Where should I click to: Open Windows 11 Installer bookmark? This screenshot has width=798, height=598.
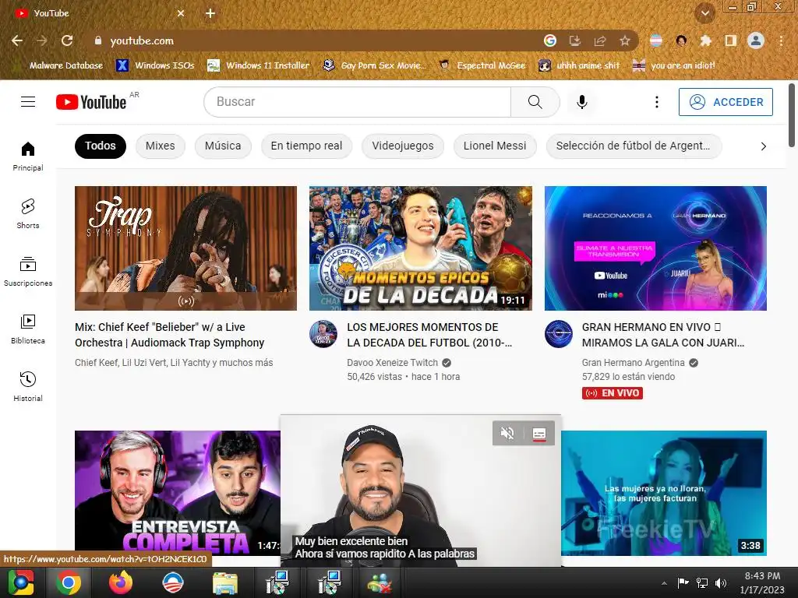[x=259, y=65]
